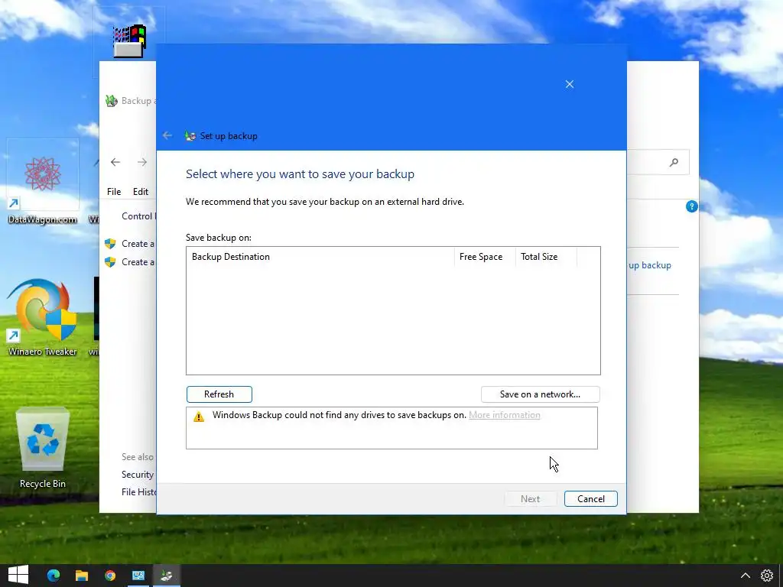Sort by Total Size column
Screen dimensions: 783x587
[546, 257]
